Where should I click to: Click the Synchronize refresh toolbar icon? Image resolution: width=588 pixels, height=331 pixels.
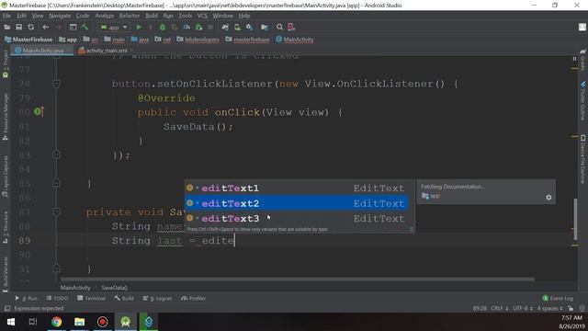tap(30, 27)
